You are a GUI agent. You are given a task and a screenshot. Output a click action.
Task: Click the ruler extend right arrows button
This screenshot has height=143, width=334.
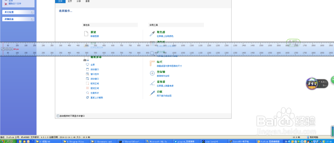pos(9,49)
